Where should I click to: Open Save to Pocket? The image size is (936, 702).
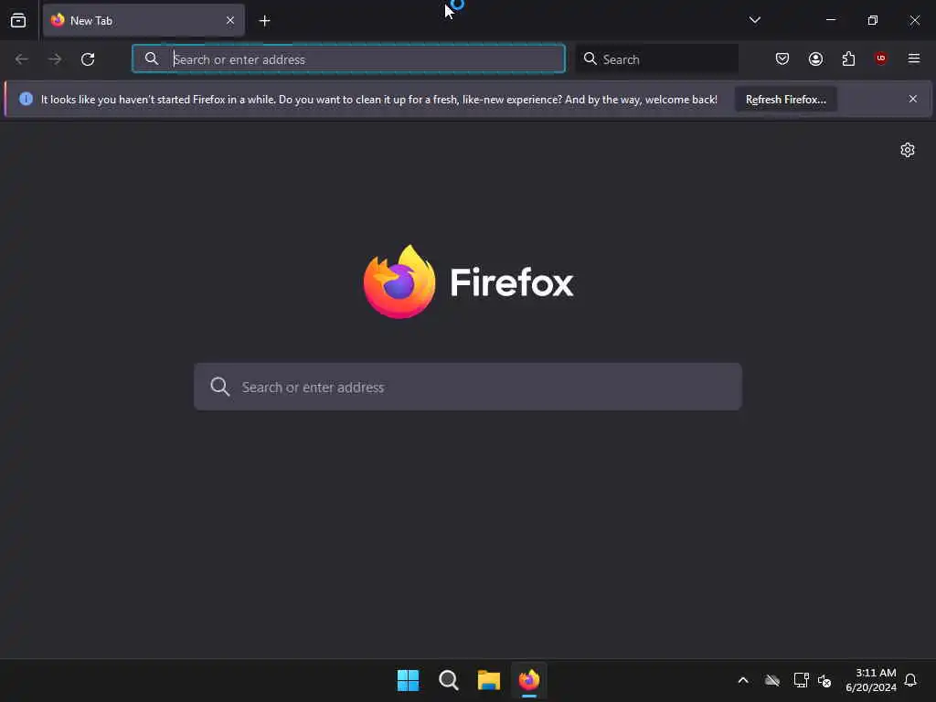(782, 58)
